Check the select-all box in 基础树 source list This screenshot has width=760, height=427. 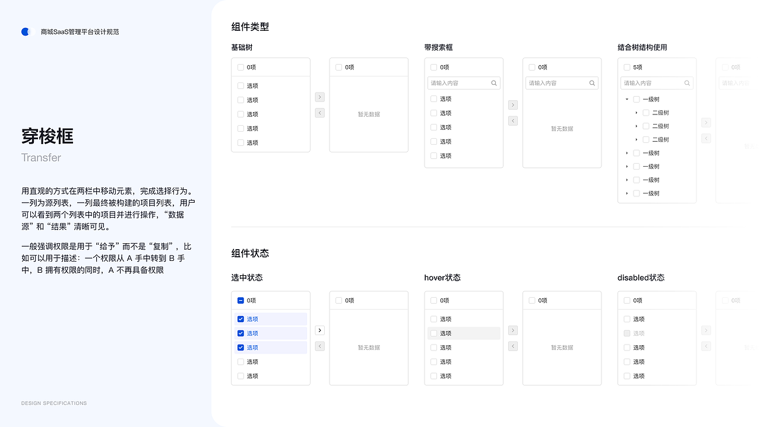(x=240, y=68)
